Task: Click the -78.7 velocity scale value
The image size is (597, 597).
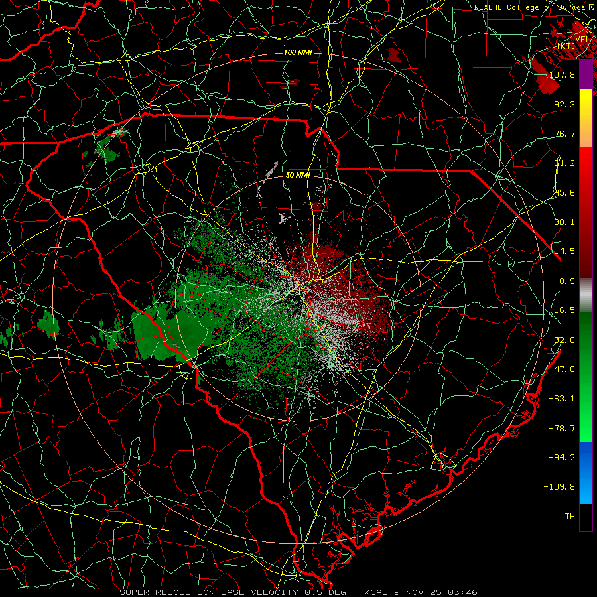Action: point(562,429)
